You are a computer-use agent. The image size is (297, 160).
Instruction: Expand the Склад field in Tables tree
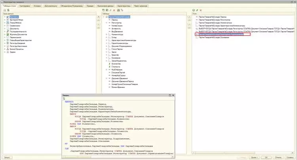coord(107,38)
